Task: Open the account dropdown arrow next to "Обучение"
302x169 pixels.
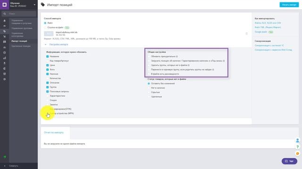Action: 34,5
